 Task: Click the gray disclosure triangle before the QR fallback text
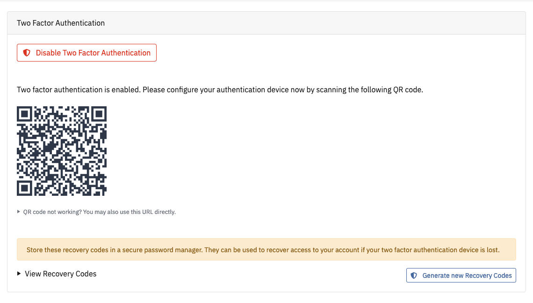point(19,212)
